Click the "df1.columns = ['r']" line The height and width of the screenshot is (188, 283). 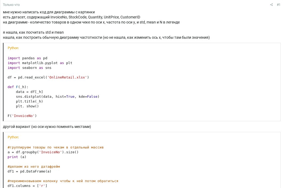click(27, 186)
